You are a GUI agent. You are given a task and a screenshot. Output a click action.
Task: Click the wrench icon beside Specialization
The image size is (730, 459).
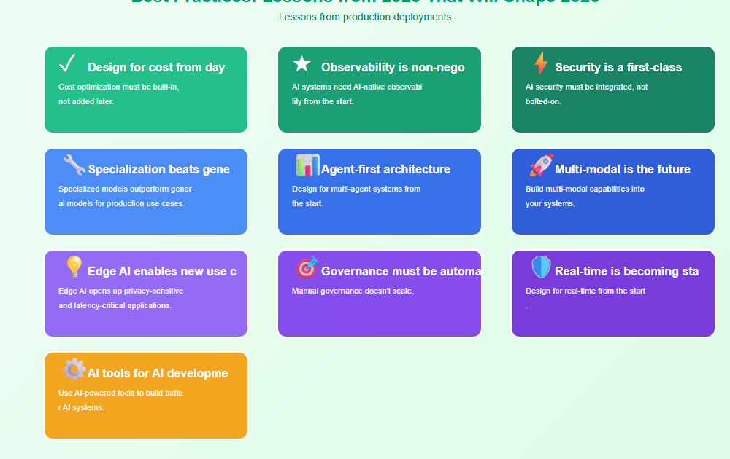(x=74, y=165)
